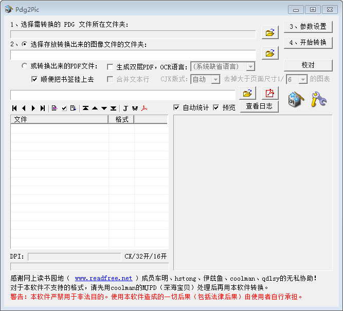
Task: Click the PDF file icon button
Action: pyautogui.click(x=270, y=93)
